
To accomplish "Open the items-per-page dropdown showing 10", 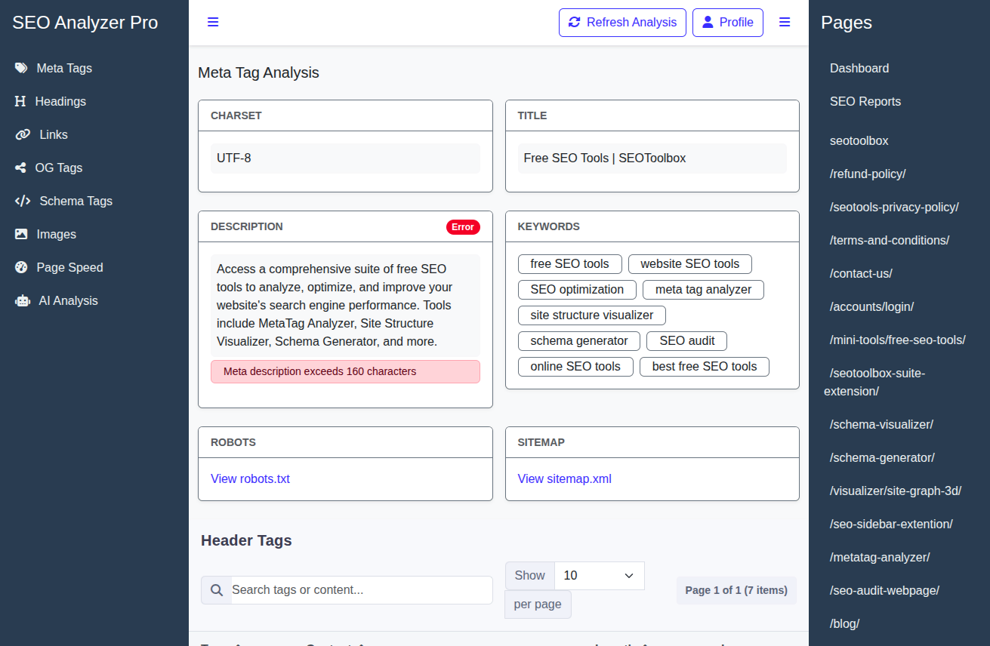I will point(599,575).
